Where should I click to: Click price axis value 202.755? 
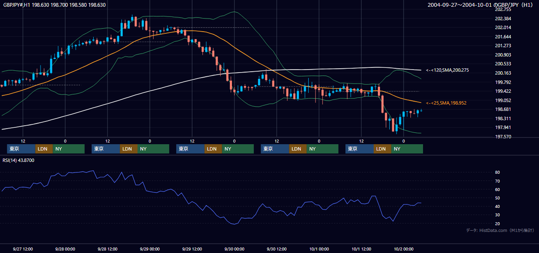pos(503,9)
